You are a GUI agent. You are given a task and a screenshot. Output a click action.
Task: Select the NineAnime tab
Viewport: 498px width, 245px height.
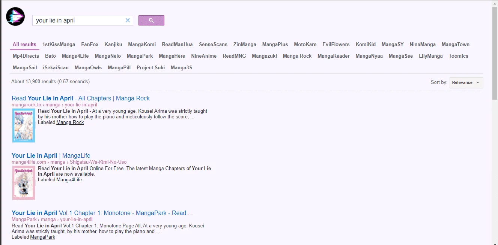click(x=204, y=56)
